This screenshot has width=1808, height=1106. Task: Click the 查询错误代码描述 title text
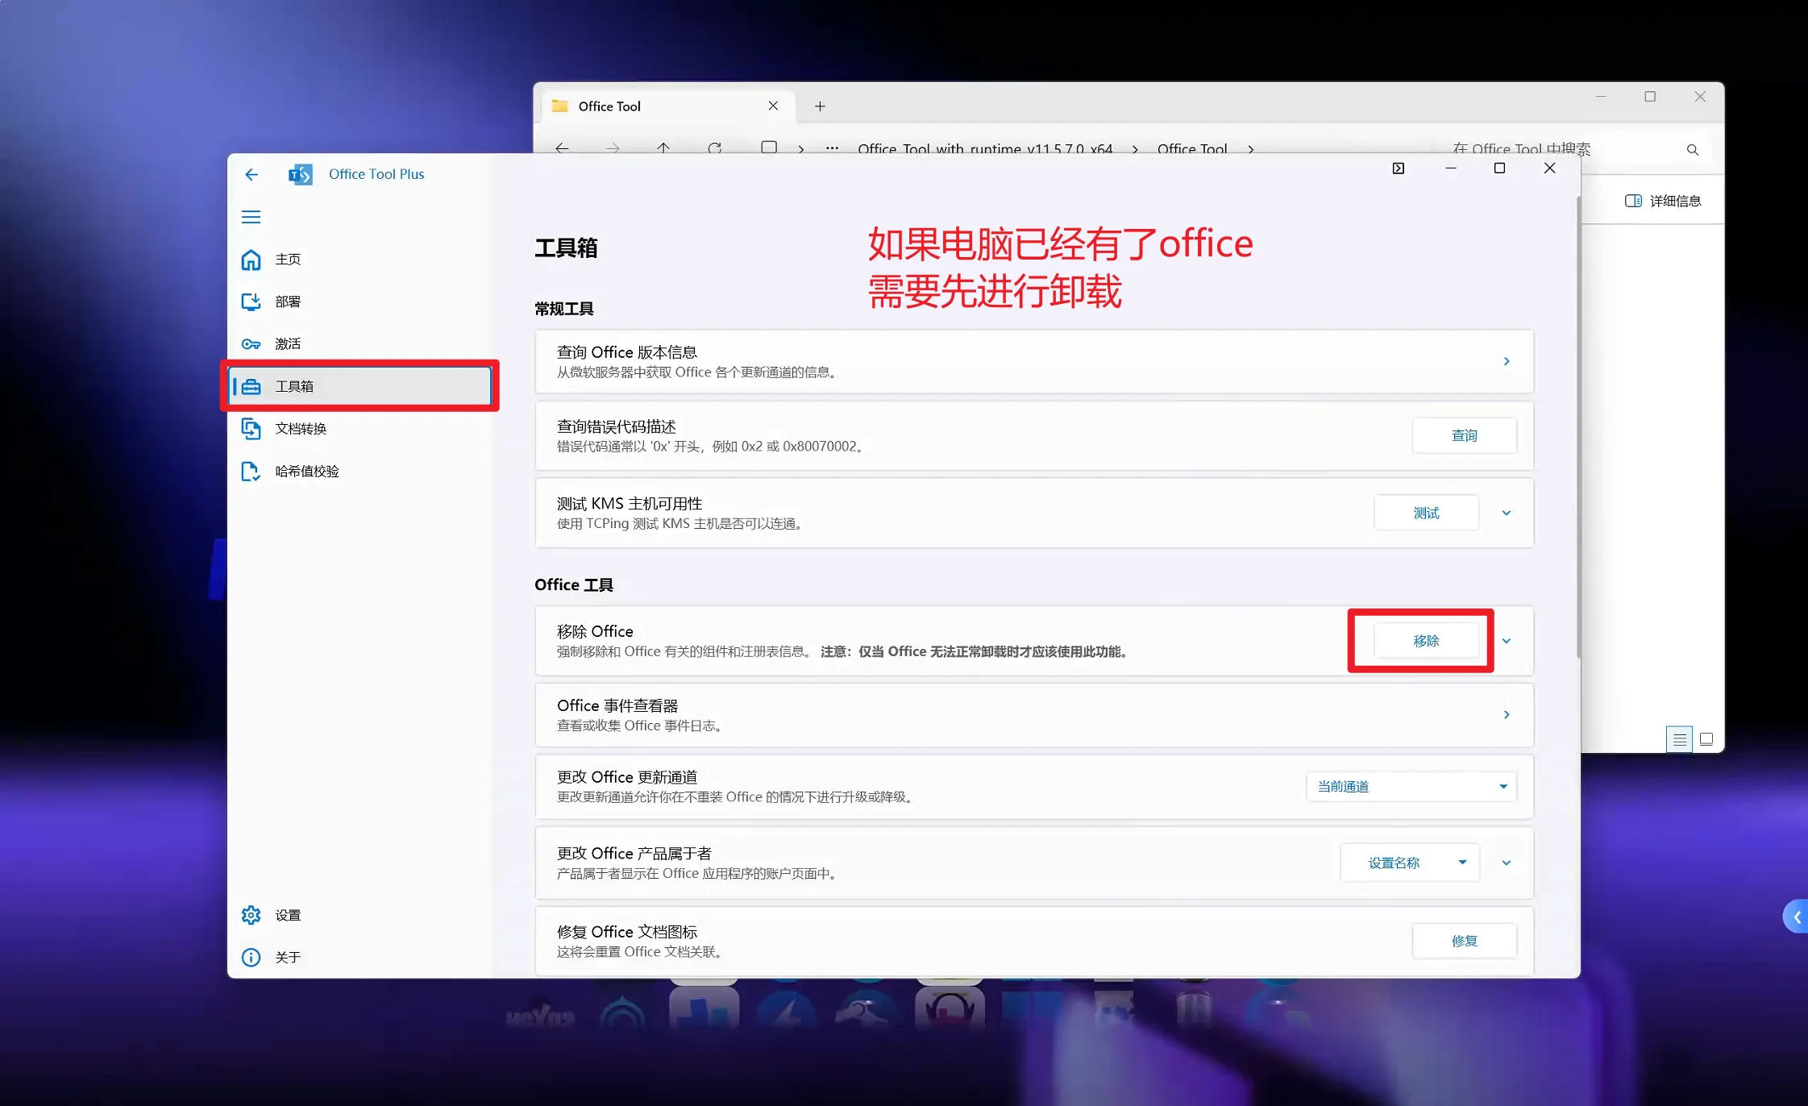click(617, 426)
